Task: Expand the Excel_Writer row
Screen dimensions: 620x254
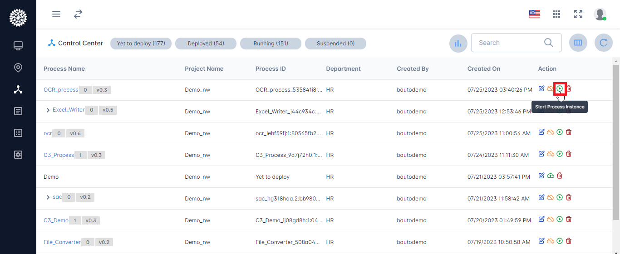Action: pos(48,110)
